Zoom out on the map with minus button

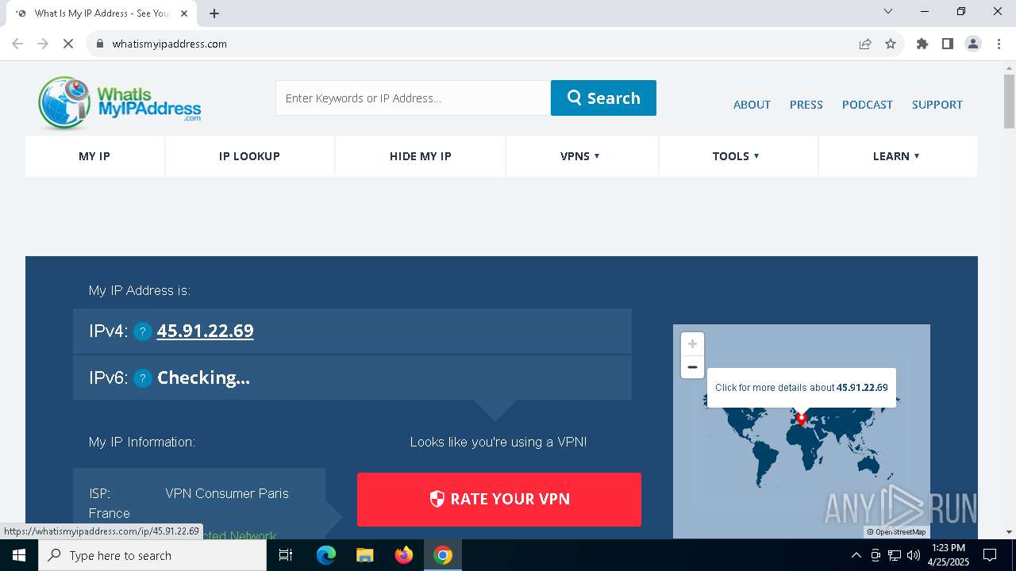692,367
